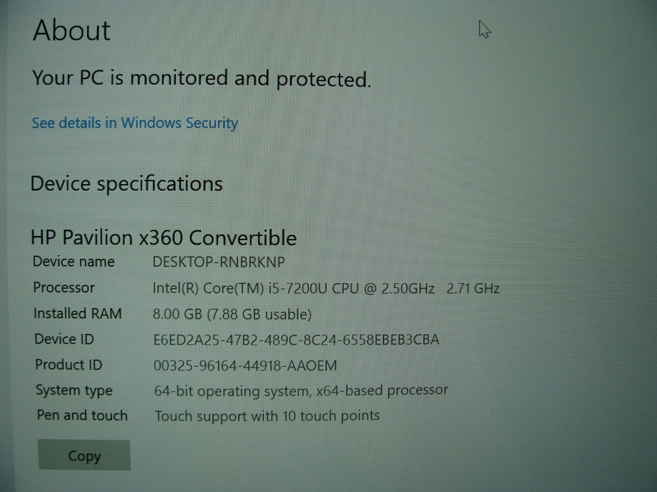Viewport: 657px width, 492px height.
Task: Click the Device name label
Action: 74,262
